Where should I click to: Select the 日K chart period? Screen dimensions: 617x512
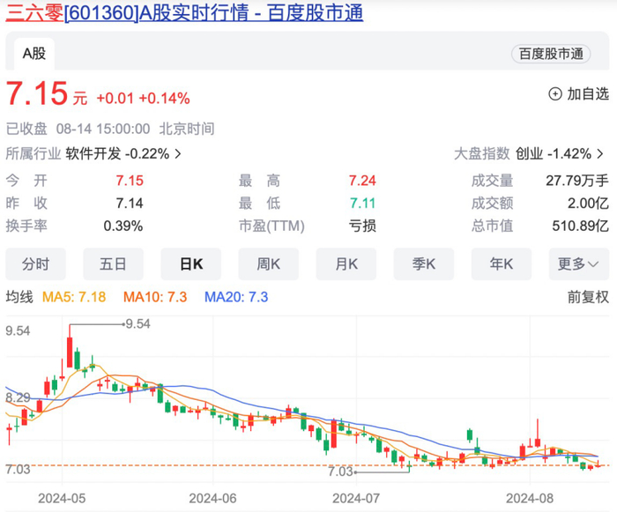(x=191, y=264)
